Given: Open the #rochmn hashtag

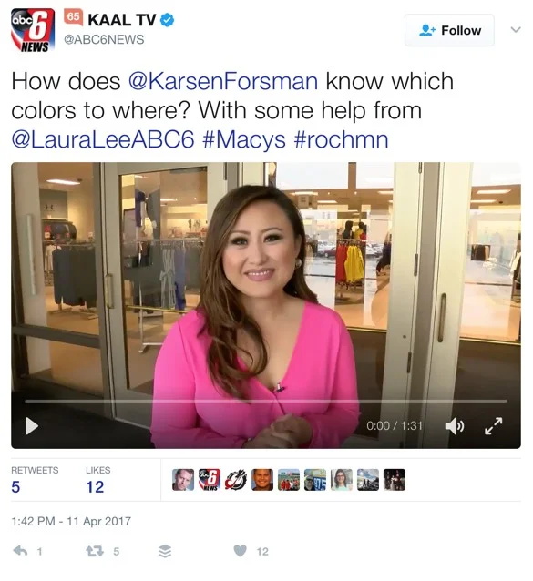Looking at the screenshot, I should (x=342, y=139).
